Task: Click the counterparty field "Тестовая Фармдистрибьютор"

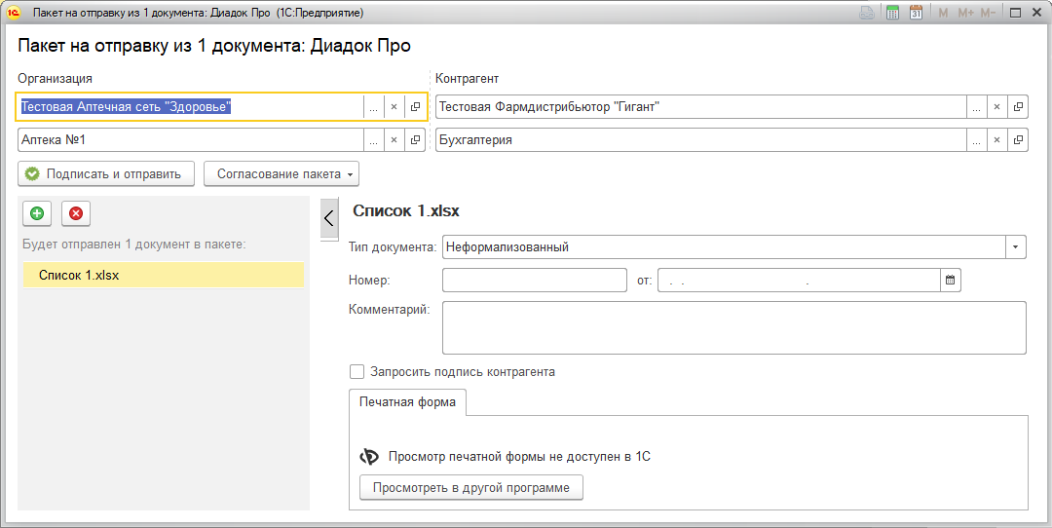Action: [x=700, y=107]
